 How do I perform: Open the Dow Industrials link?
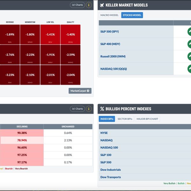(x=110, y=170)
